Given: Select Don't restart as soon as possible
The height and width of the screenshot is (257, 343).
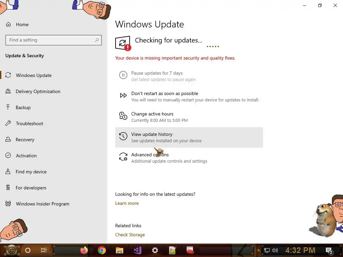Looking at the screenshot, I should (189, 96).
